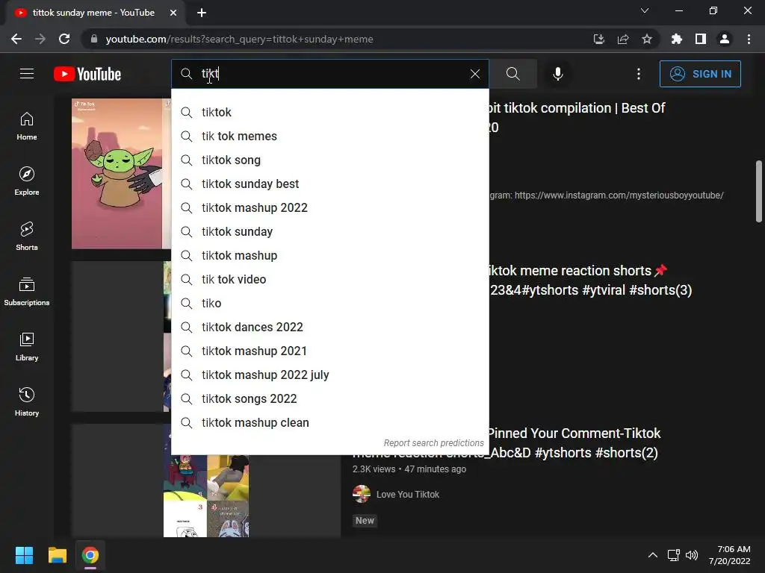Pick the 'tiktok sunday' suggestion

pos(329,231)
